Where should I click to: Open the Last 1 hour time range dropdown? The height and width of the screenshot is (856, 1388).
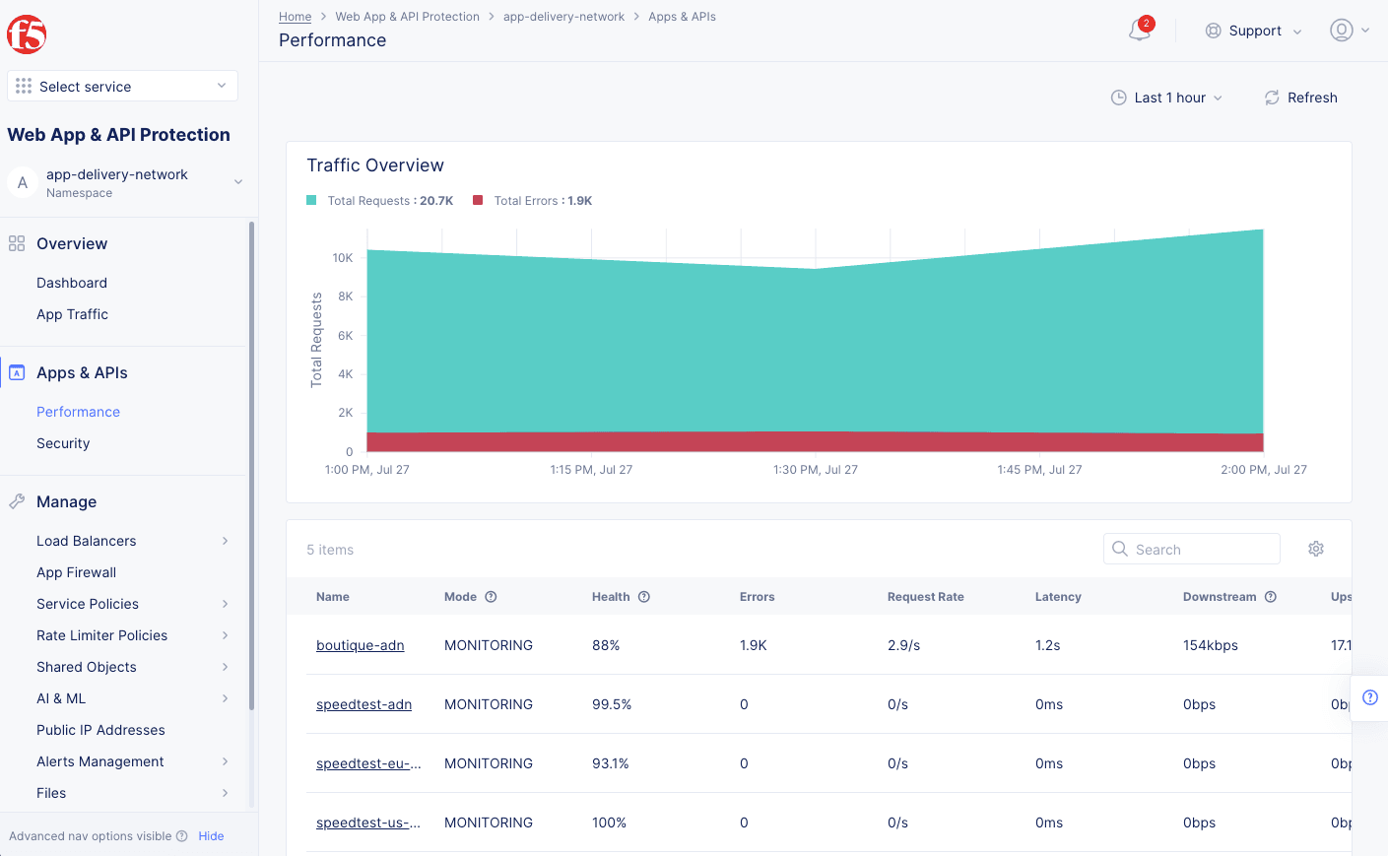point(1166,98)
